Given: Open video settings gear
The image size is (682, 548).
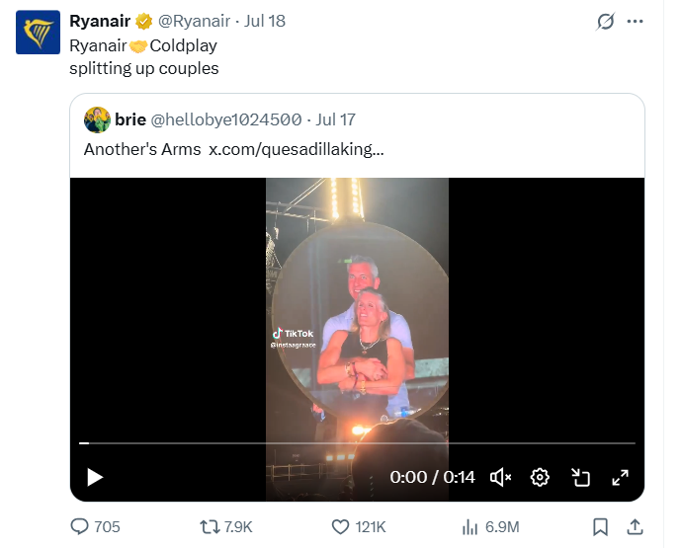Looking at the screenshot, I should click(540, 477).
